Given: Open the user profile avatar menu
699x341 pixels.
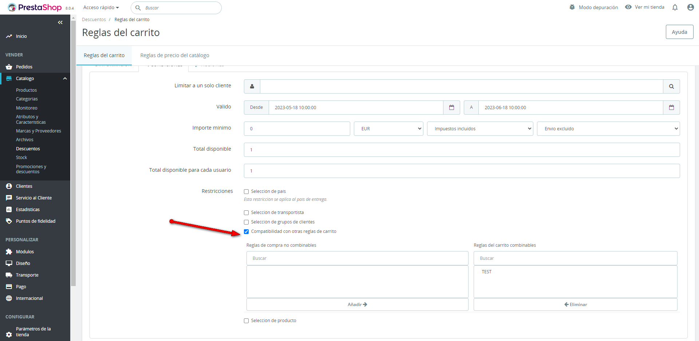Looking at the screenshot, I should pos(691,7).
